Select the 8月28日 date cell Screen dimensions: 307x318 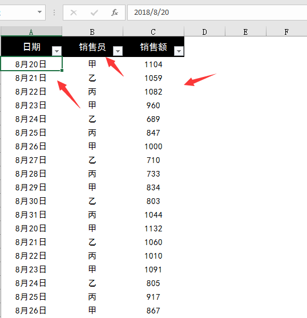[31, 174]
